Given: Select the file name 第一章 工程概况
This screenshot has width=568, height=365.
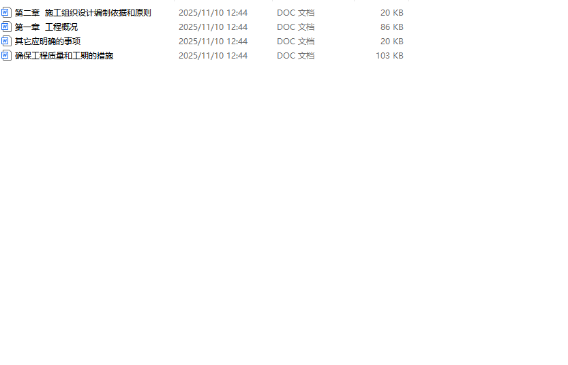Looking at the screenshot, I should tap(46, 27).
